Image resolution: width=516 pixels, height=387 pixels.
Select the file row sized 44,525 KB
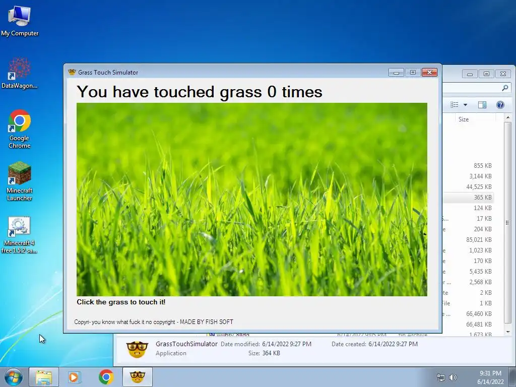tap(468, 186)
